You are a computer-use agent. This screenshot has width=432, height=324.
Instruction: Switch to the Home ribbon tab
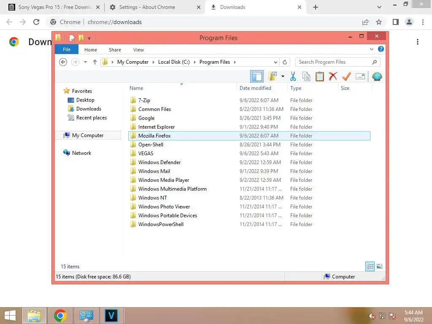click(91, 50)
